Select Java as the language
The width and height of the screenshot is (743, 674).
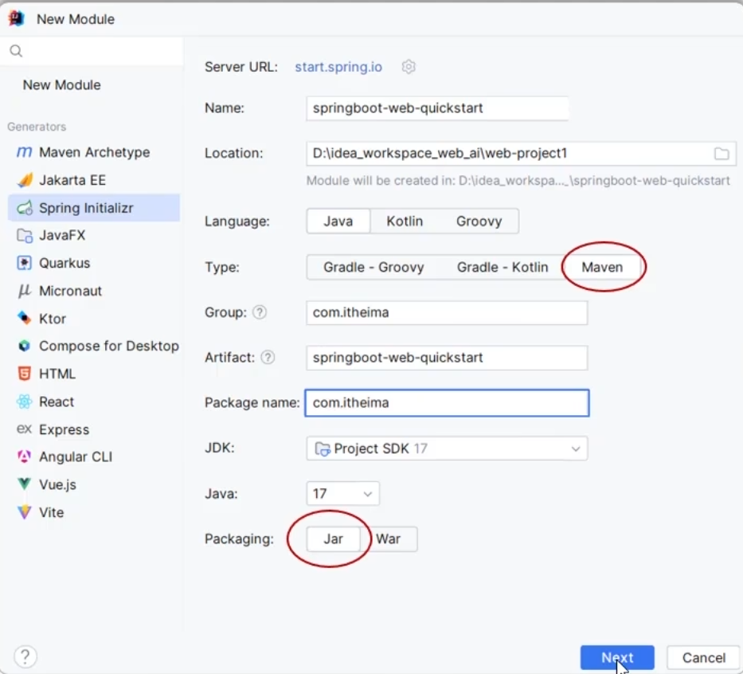pos(338,221)
